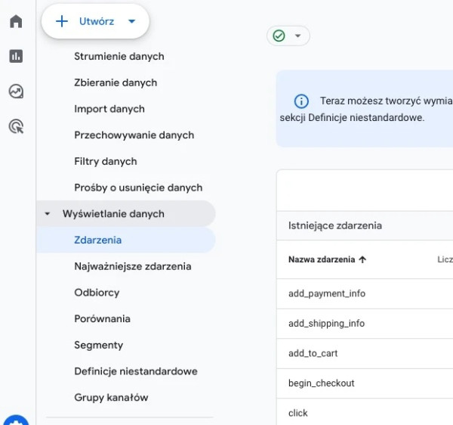Screen dimensions: 453x425
Task: Open the begin_checkout event
Action: (x=321, y=383)
